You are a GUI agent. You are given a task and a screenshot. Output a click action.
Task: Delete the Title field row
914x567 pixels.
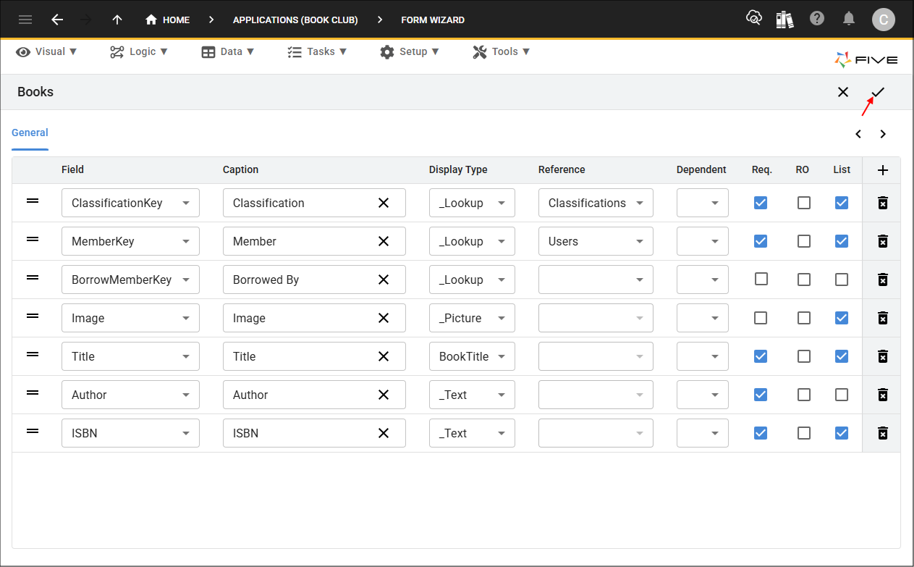[882, 357]
